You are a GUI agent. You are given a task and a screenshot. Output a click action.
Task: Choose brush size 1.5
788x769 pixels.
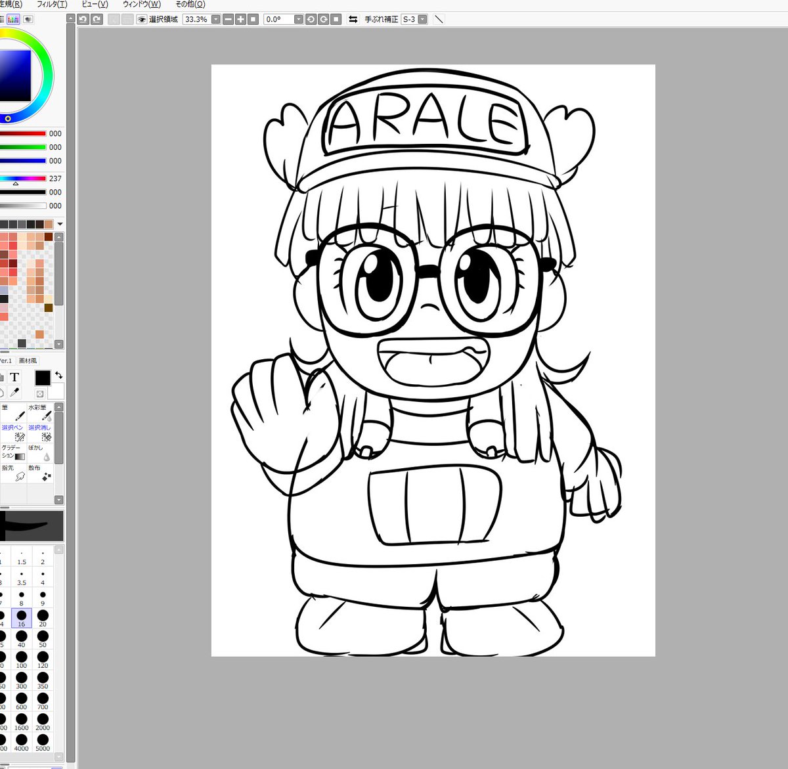[x=22, y=557]
